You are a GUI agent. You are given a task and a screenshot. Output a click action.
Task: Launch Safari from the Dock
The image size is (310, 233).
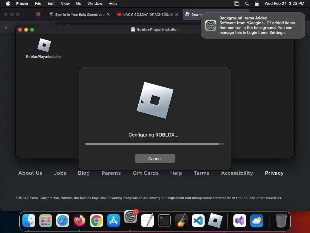pyautogui.click(x=63, y=221)
